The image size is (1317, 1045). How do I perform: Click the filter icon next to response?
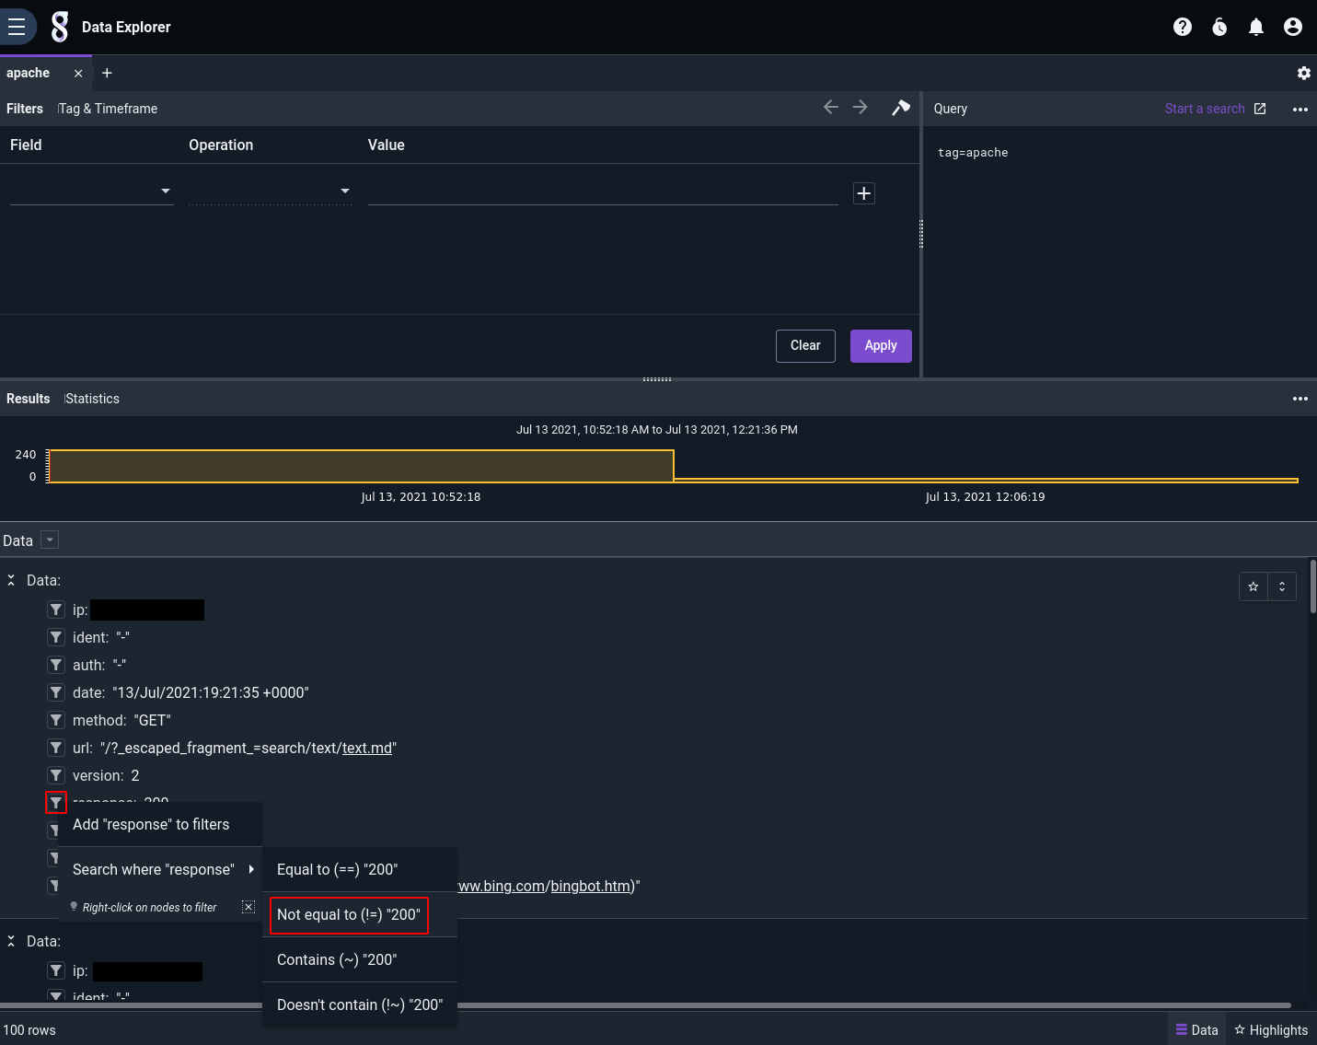[56, 803]
